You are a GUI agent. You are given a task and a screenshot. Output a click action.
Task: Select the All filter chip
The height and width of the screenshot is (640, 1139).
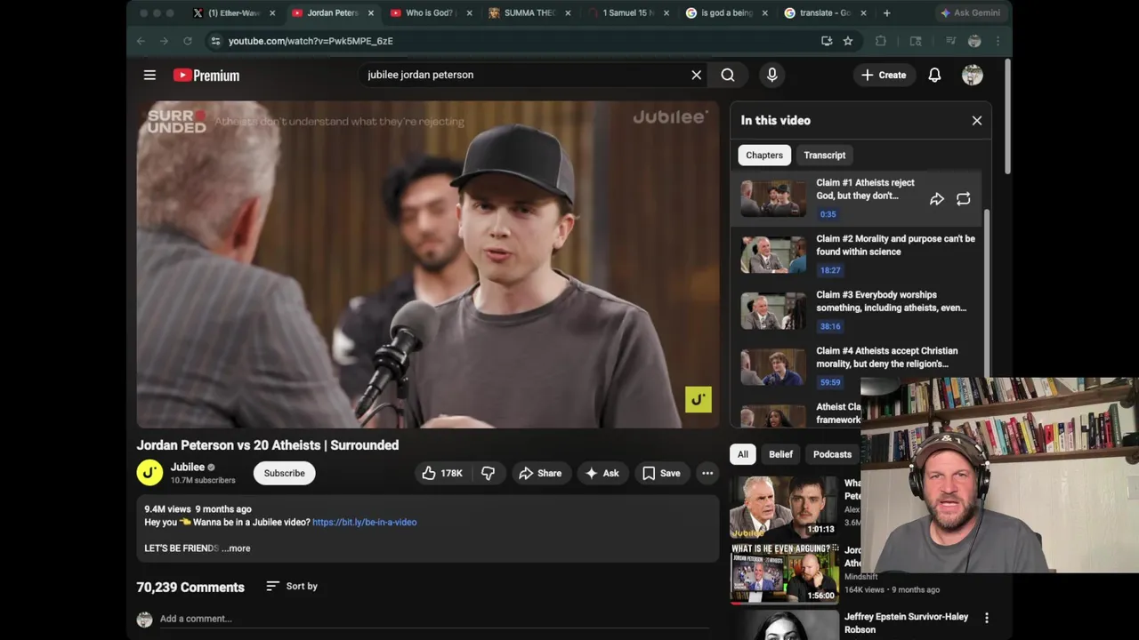743,454
